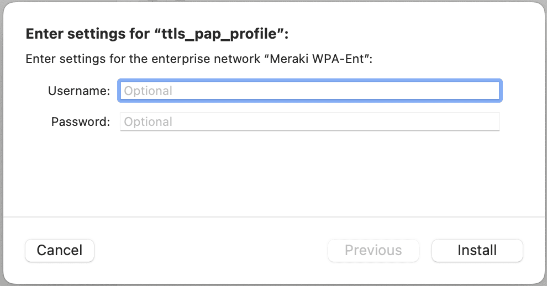
Task: Click the ttls_pap_profile dialog heading
Action: point(157,34)
